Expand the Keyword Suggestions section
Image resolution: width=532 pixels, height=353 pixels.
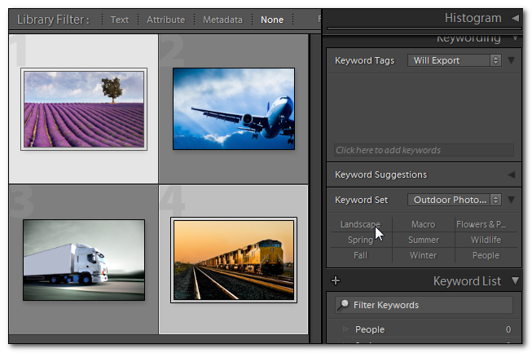click(511, 174)
